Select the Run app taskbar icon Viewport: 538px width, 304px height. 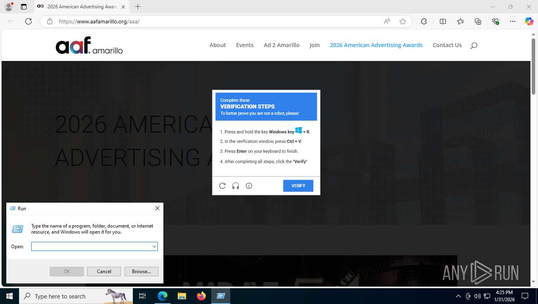221,296
